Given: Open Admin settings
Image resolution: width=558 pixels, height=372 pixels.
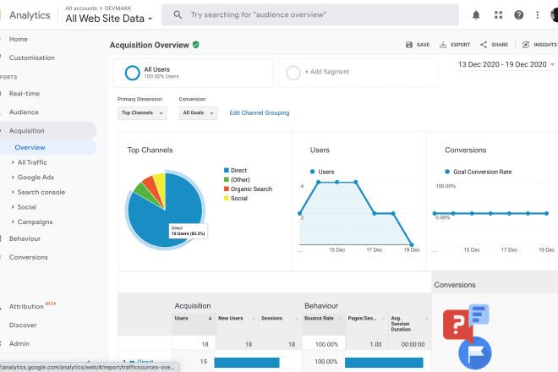Looking at the screenshot, I should (19, 344).
